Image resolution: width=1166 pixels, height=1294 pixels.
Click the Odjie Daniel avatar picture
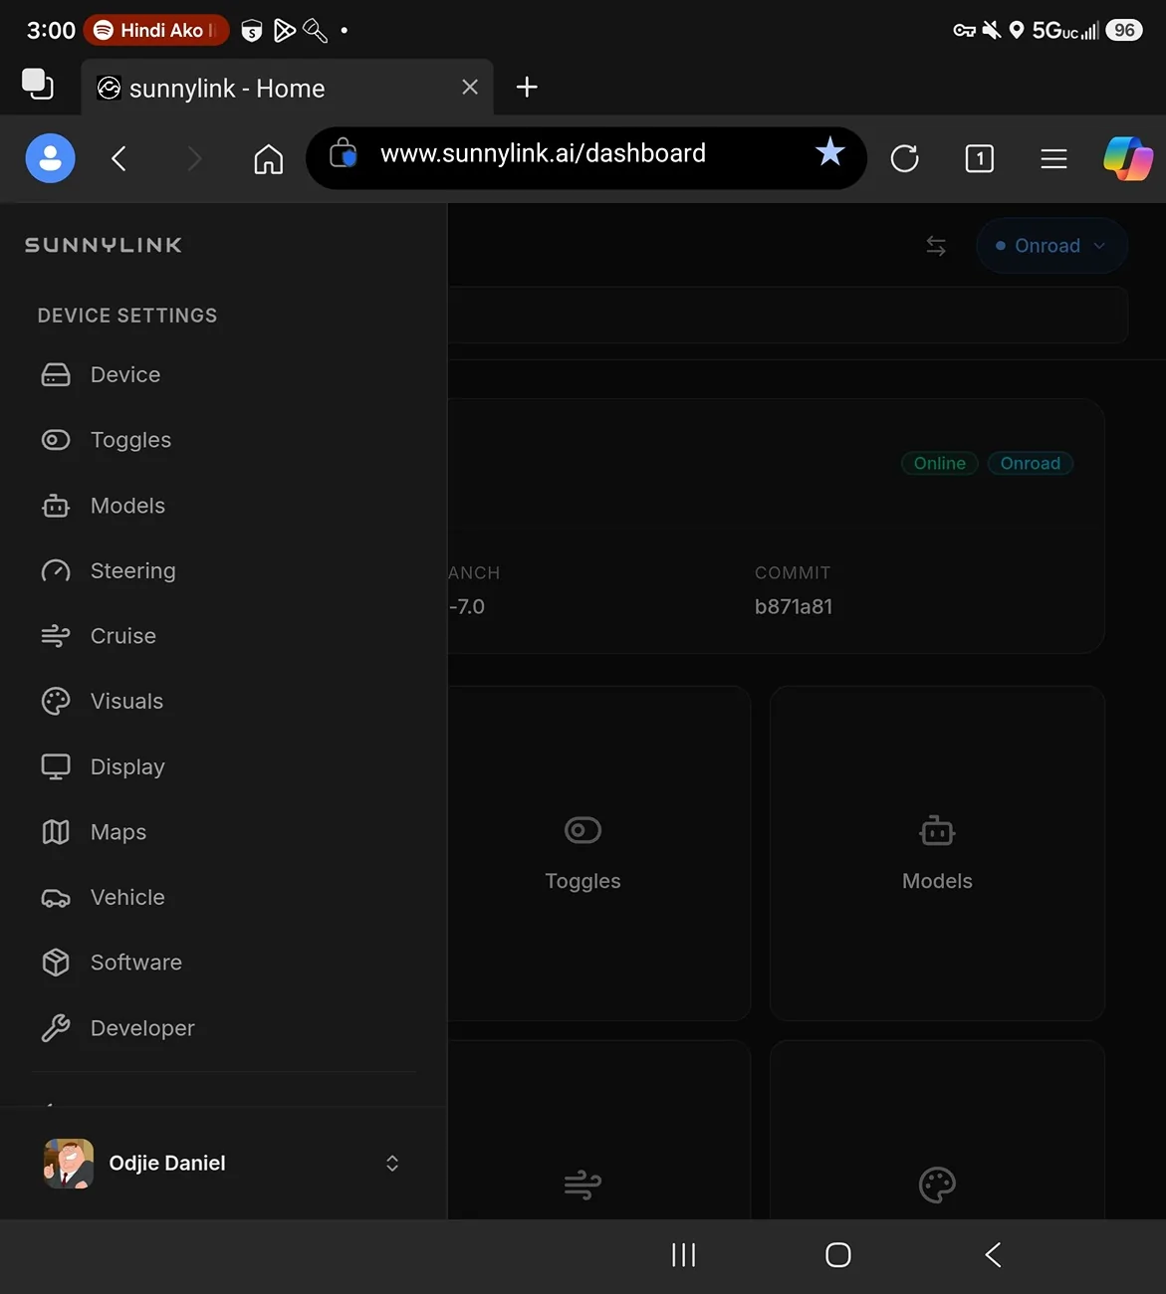(x=69, y=1164)
